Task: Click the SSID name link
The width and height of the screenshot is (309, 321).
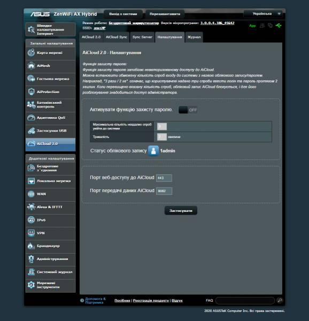Action: 99,28
